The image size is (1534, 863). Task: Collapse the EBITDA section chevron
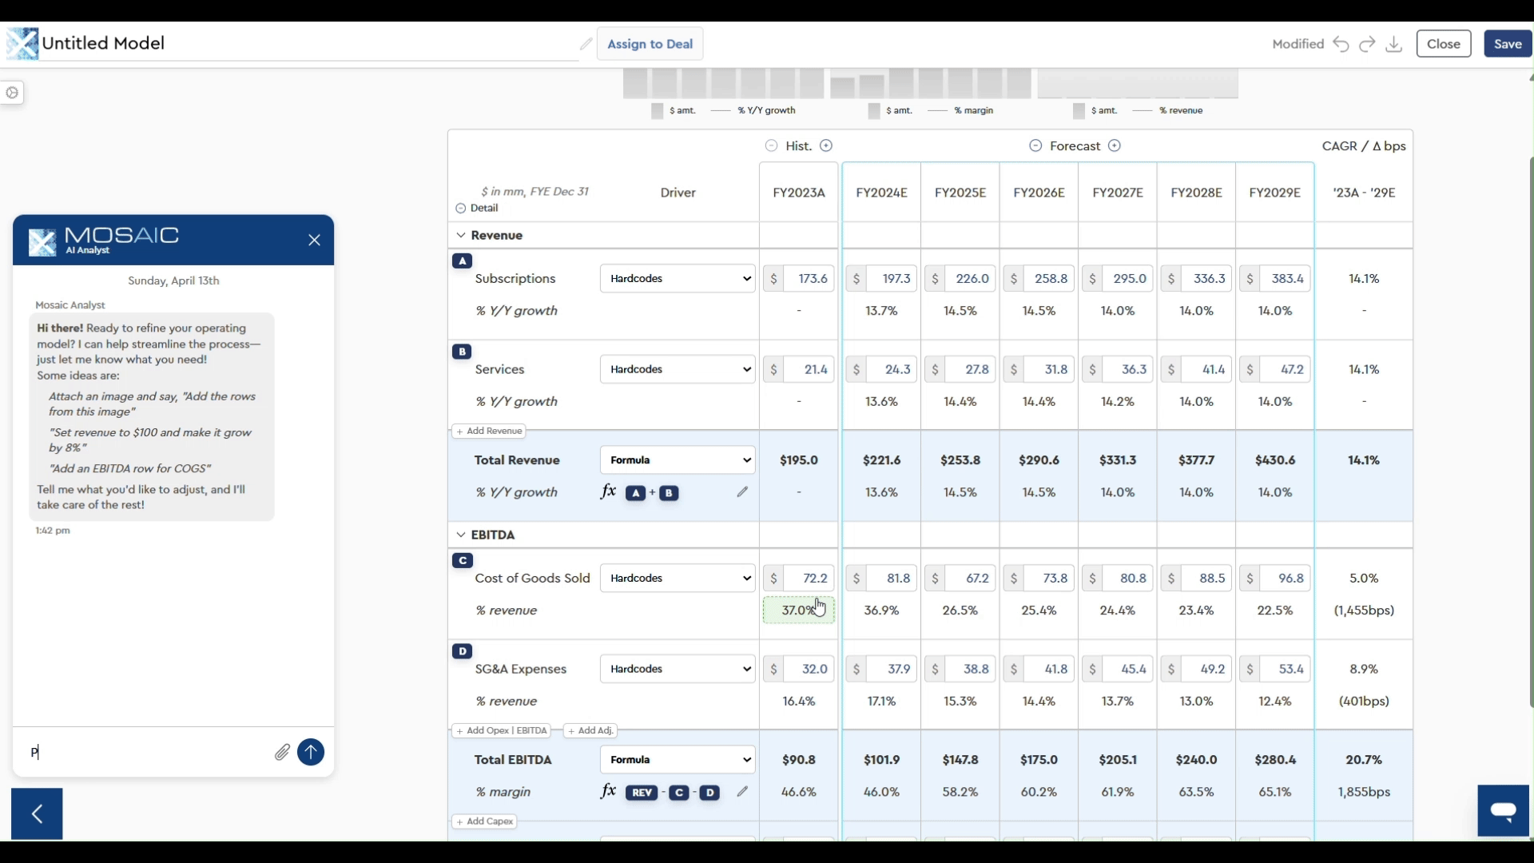pyautogui.click(x=460, y=535)
